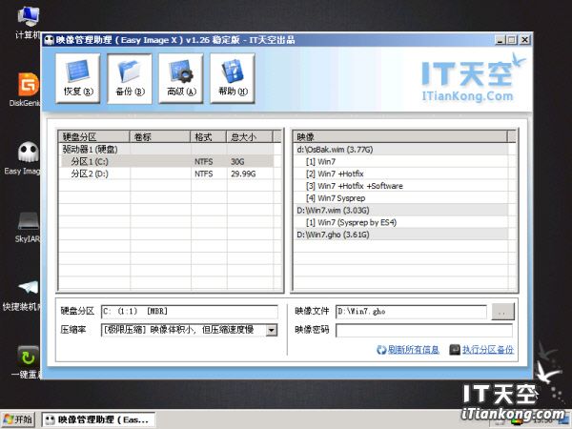The image size is (572, 429).
Task: Close the Easy Image X window
Action: (x=524, y=40)
